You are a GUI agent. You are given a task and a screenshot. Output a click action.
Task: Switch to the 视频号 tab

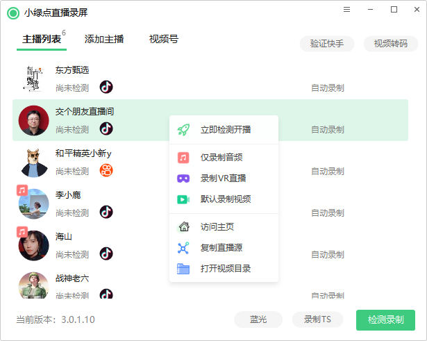click(164, 40)
